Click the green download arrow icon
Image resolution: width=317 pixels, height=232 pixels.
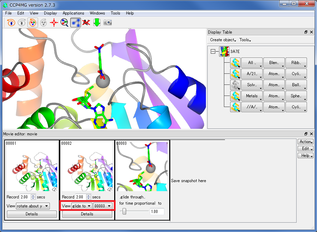(x=97, y=23)
